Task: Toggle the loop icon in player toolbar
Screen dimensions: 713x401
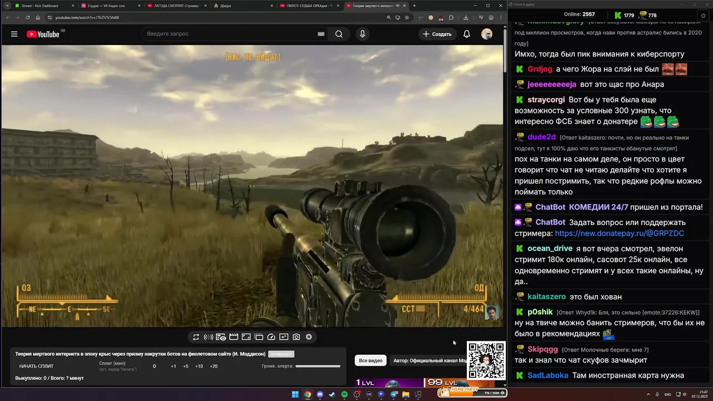Action: point(196,337)
